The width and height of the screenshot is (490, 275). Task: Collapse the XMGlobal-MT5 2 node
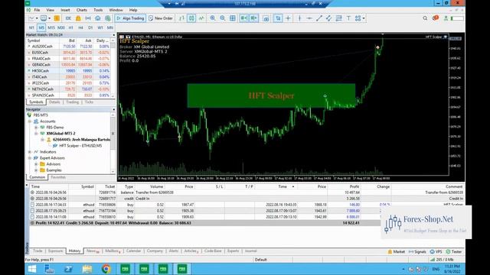(x=36, y=134)
